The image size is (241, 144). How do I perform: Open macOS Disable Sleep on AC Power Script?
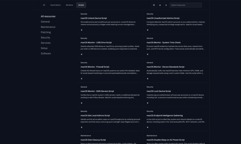pos(165,140)
